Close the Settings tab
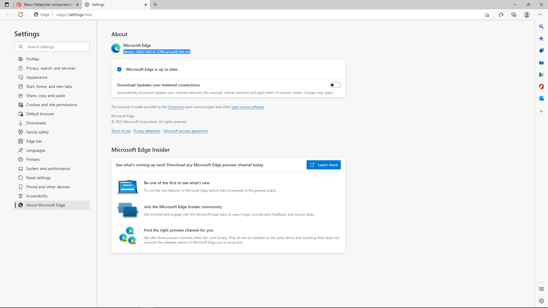This screenshot has height=308, width=548. [146, 5]
